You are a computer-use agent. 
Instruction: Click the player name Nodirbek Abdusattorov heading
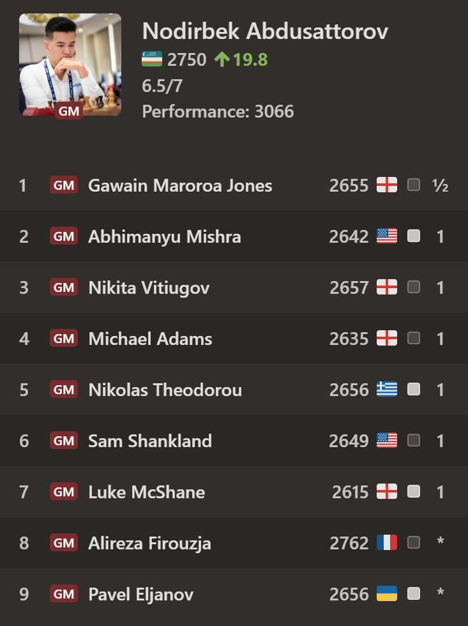[266, 31]
